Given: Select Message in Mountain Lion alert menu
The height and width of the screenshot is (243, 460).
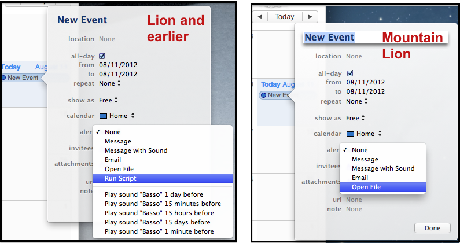Looking at the screenshot, I should [382, 159].
